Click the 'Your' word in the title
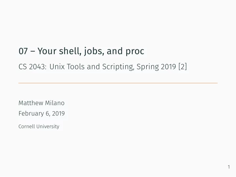The height and width of the screenshot is (177, 236). coord(47,51)
